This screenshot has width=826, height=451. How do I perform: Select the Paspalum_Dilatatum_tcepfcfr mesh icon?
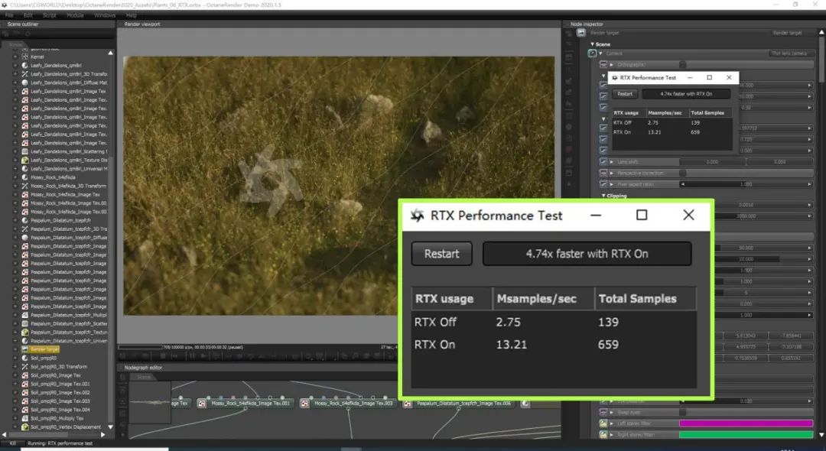24,220
